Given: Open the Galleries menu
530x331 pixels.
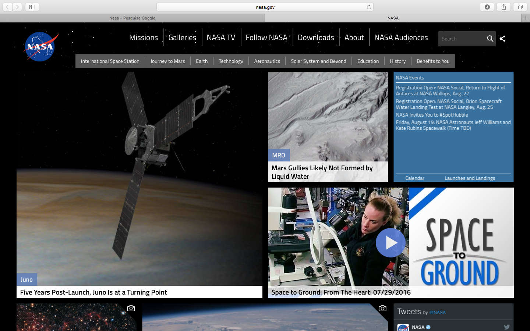Looking at the screenshot, I should 182,38.
